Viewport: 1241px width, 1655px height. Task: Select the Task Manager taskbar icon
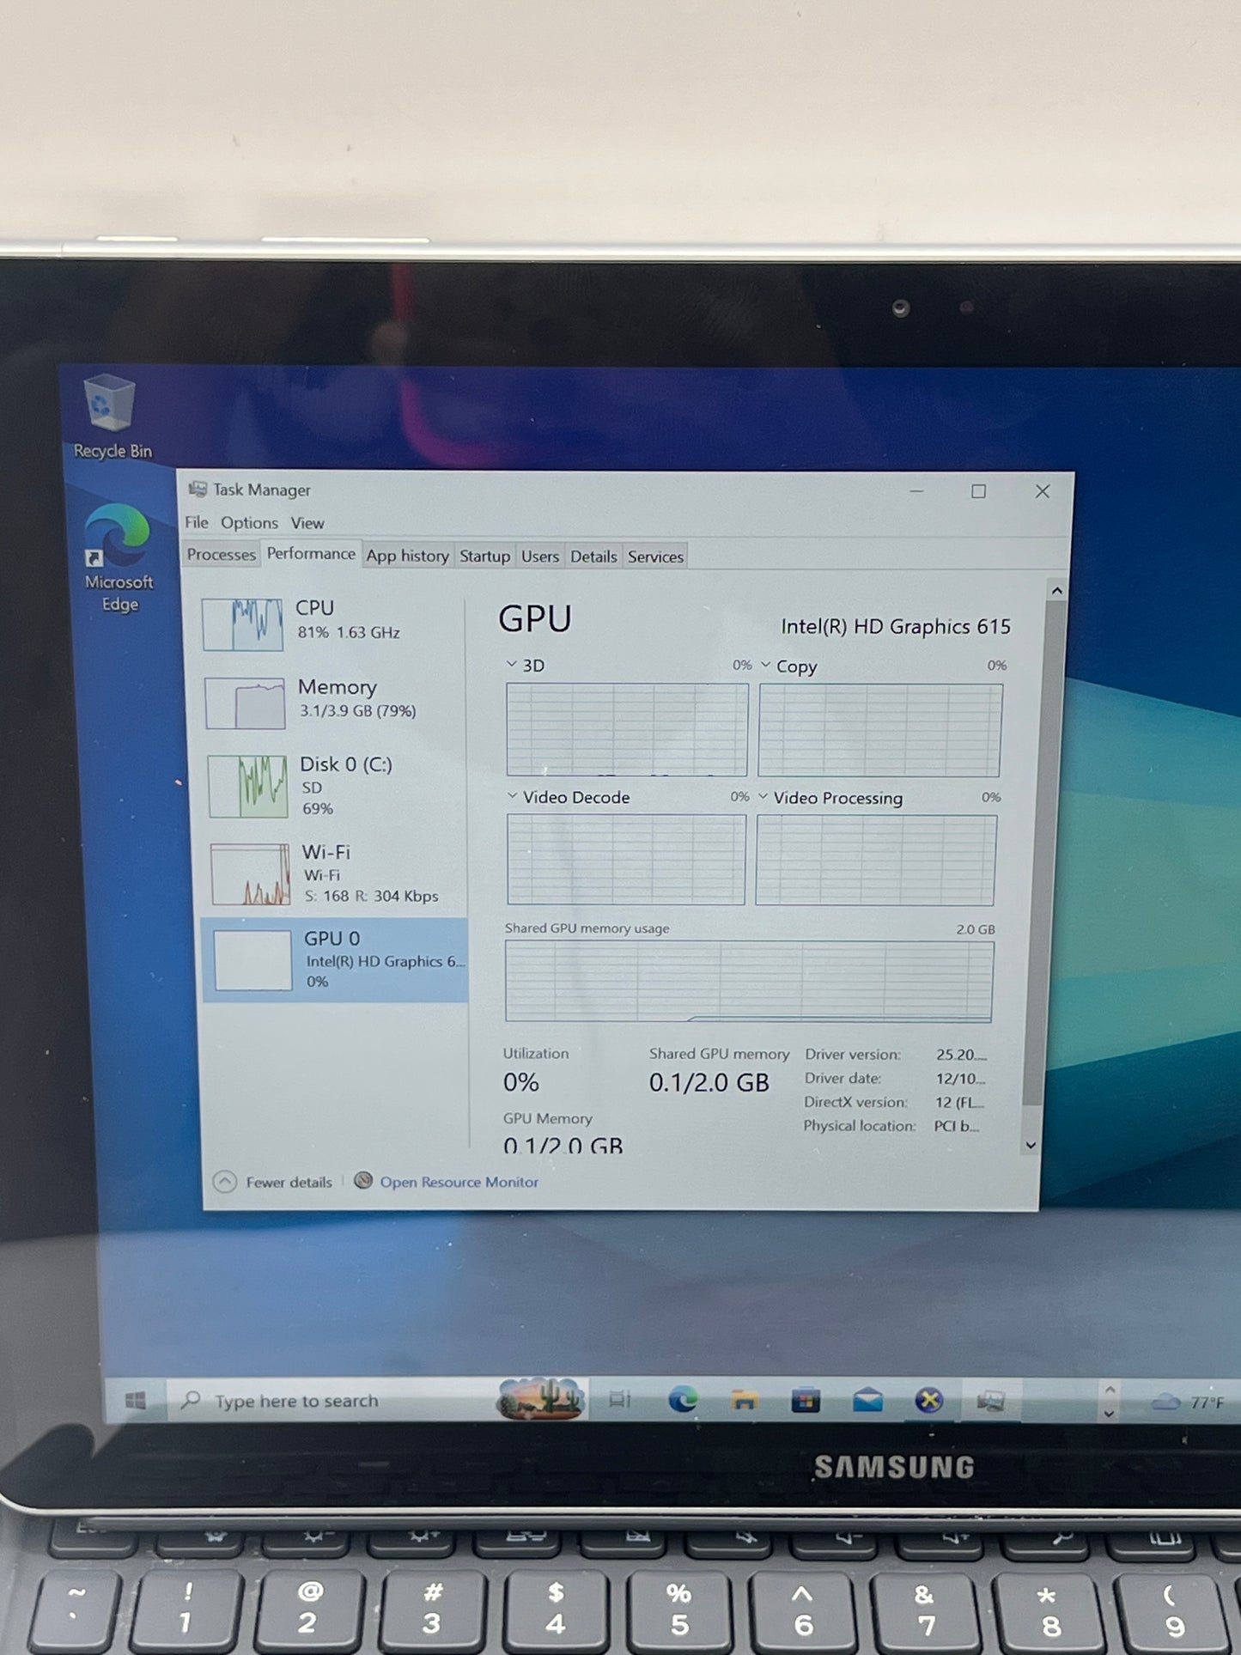pyautogui.click(x=990, y=1402)
